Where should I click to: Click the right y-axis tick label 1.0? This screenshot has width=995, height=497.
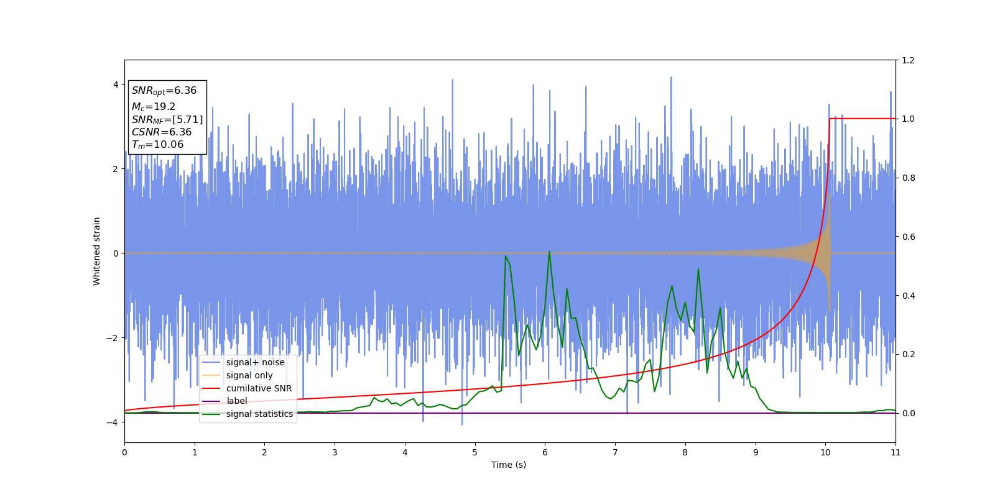(908, 119)
